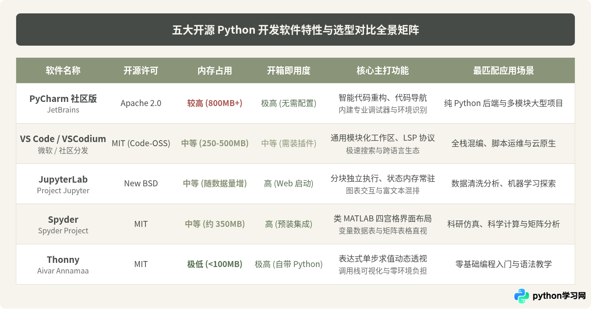Click the "微软 / 社区分发" subtitle
591x309 pixels.
click(63, 150)
